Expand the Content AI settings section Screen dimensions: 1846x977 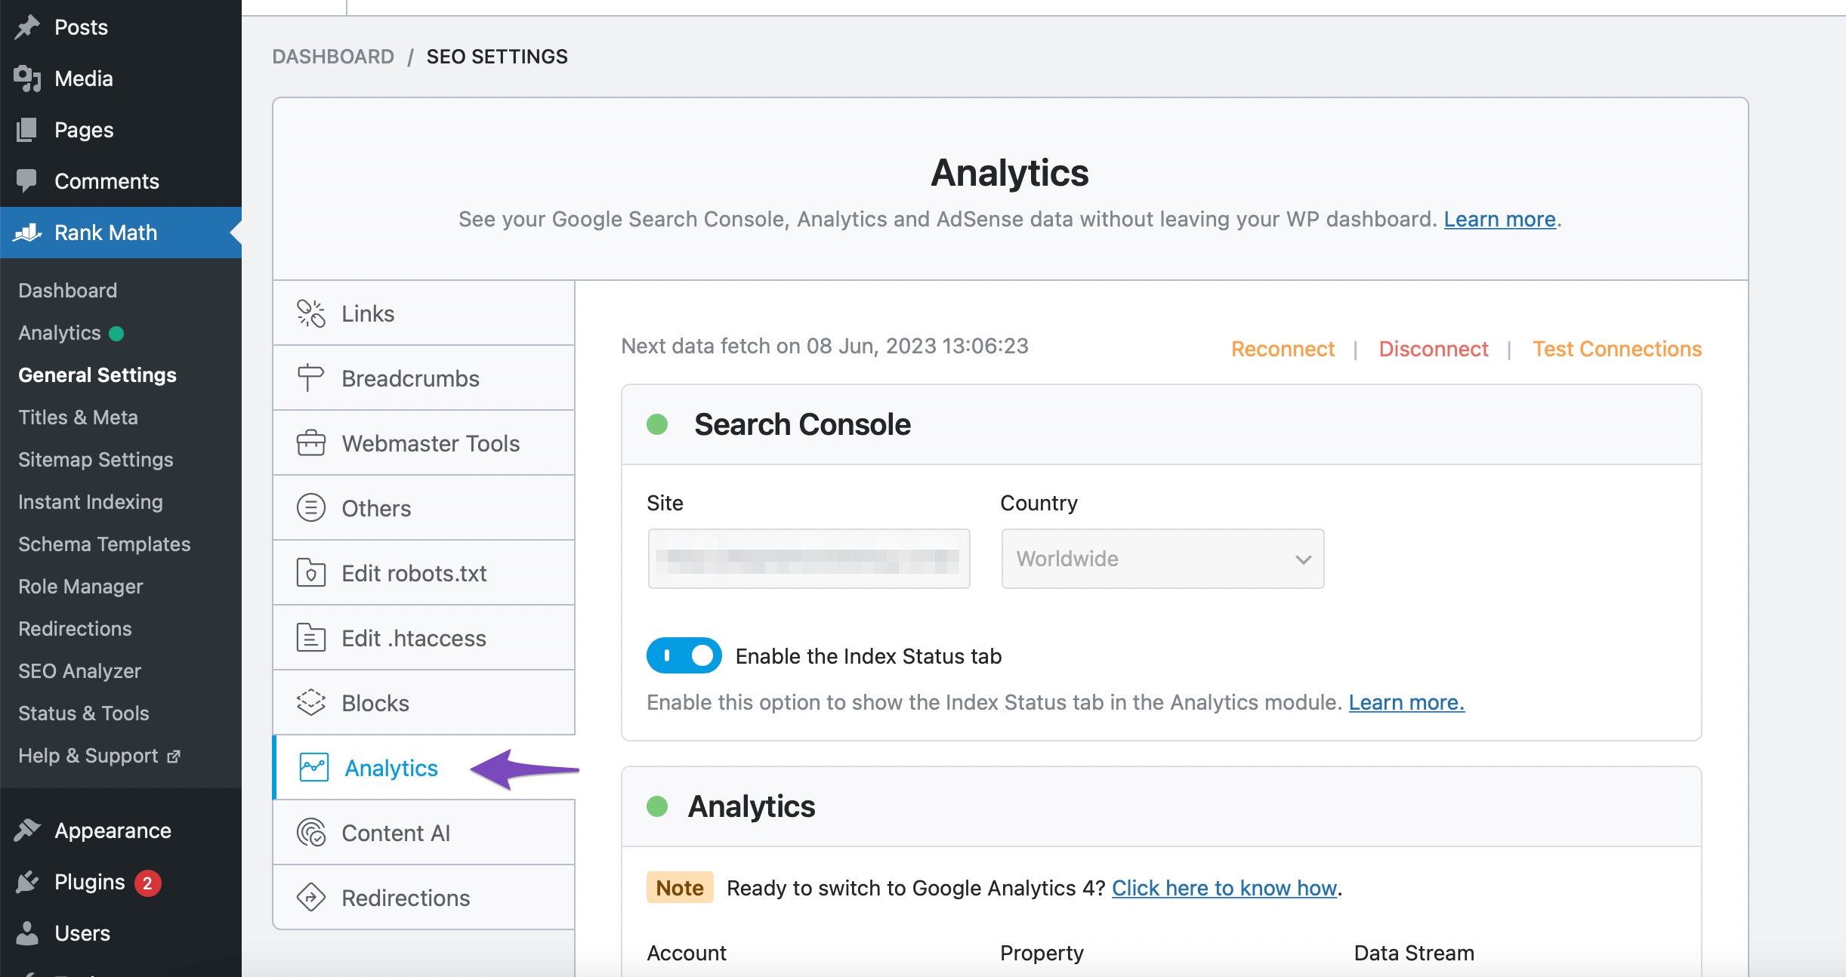pos(393,832)
